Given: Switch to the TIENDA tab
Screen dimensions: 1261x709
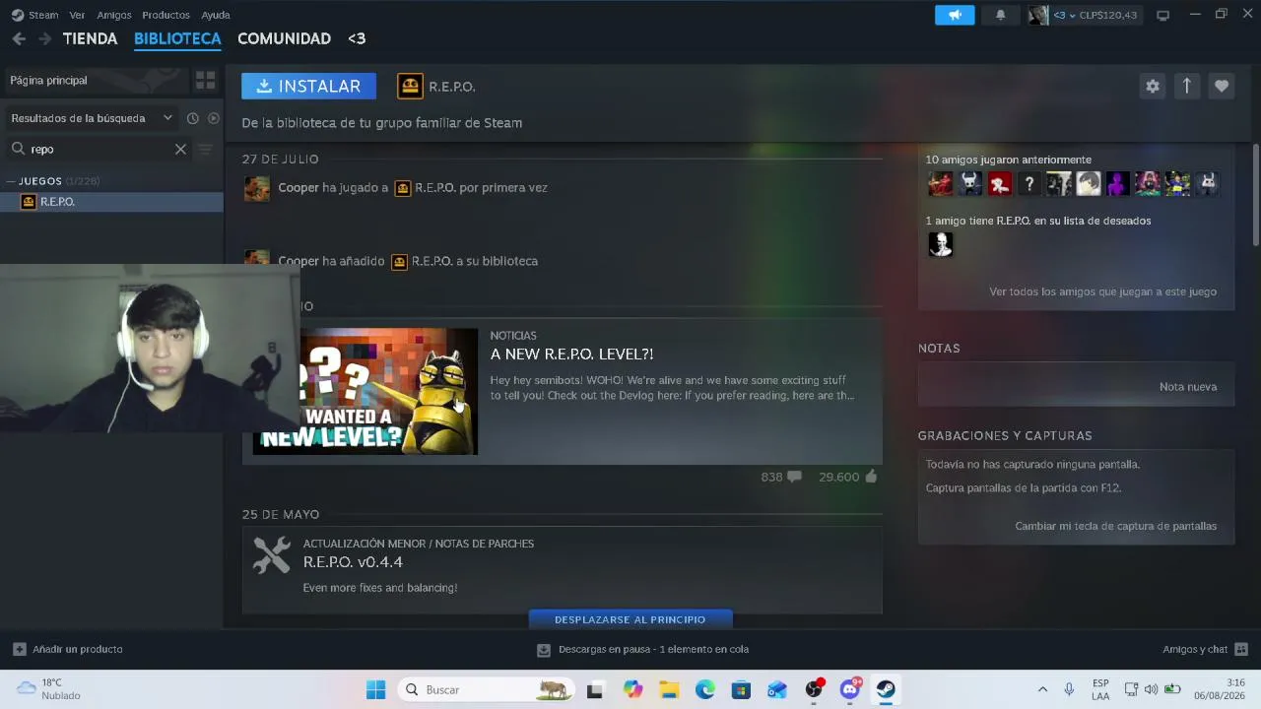Looking at the screenshot, I should [x=90, y=38].
